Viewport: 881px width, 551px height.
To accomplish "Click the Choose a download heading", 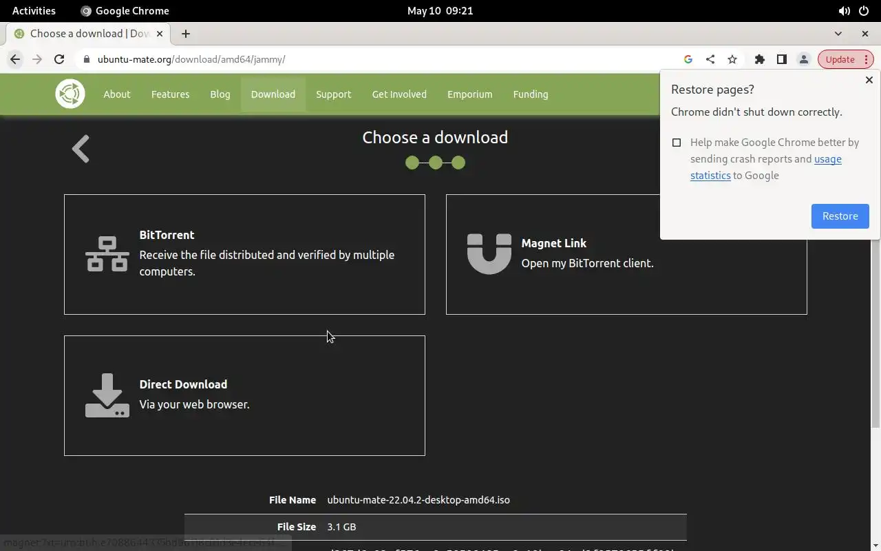I will click(x=435, y=137).
